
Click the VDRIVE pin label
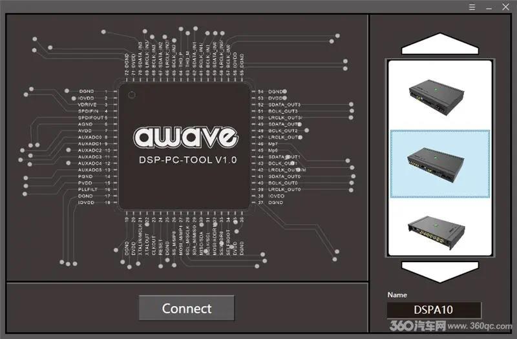pos(87,105)
